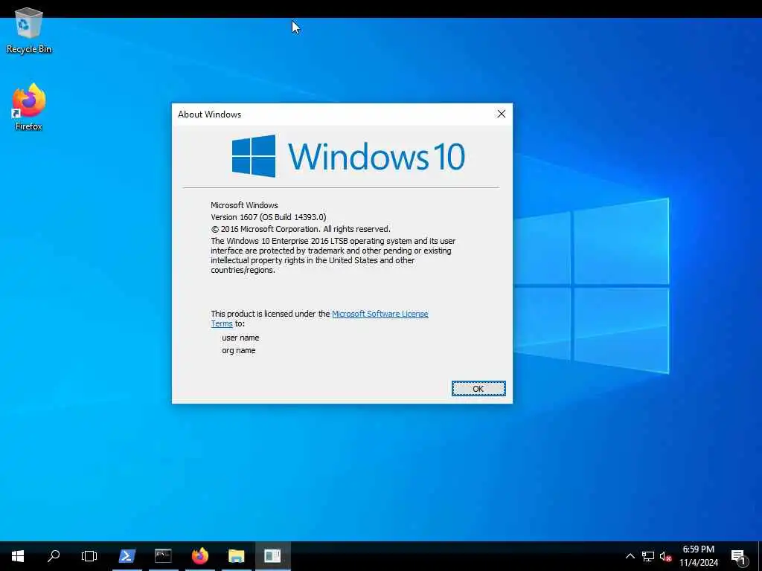This screenshot has width=762, height=571.
Task: Switch to Command Prompt in the taskbar
Action: 163,556
